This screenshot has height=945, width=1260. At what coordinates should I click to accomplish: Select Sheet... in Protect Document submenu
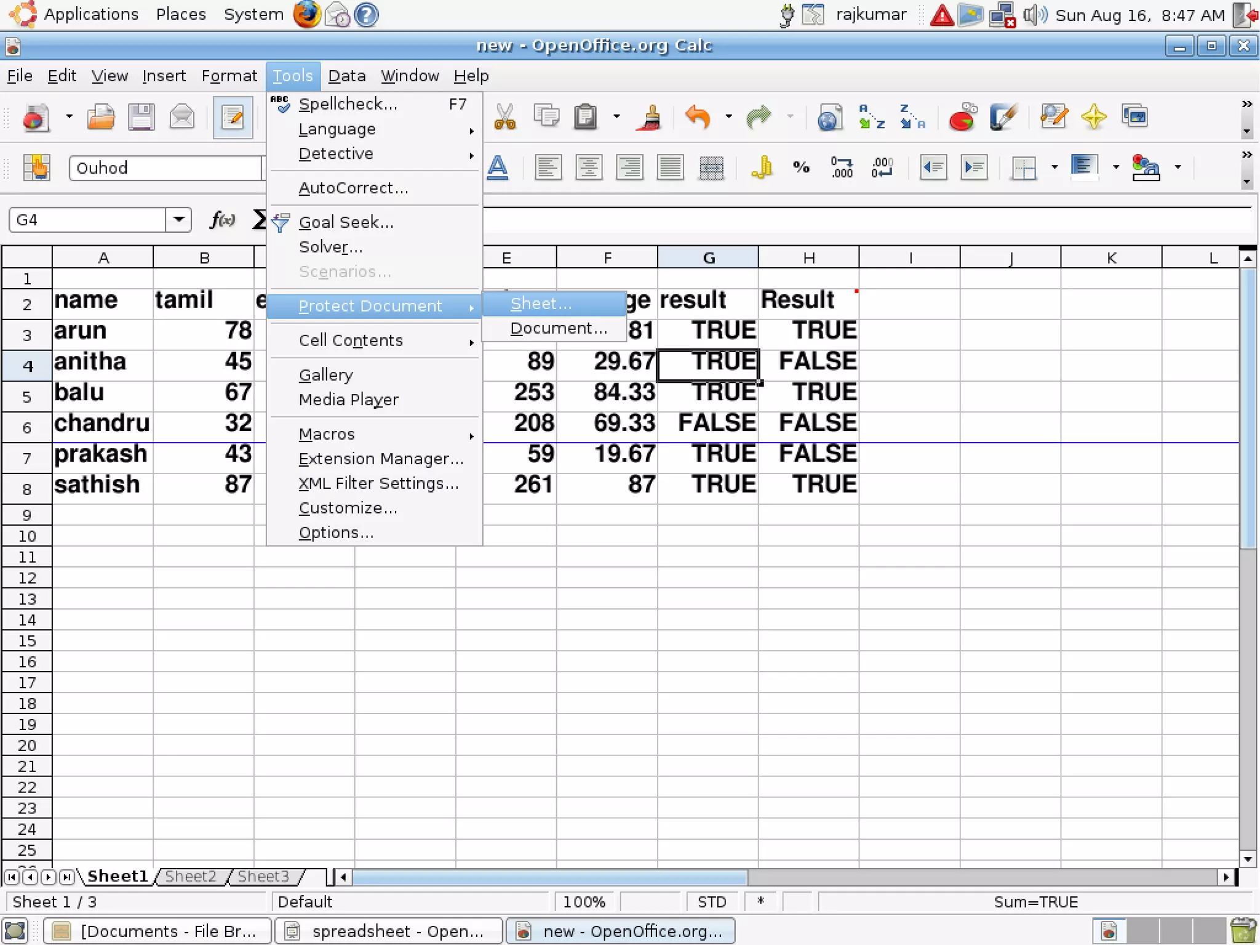[541, 304]
